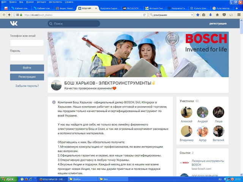Click the VK logo in the header
The height and width of the screenshot is (182, 243).
pyautogui.click(x=14, y=24)
